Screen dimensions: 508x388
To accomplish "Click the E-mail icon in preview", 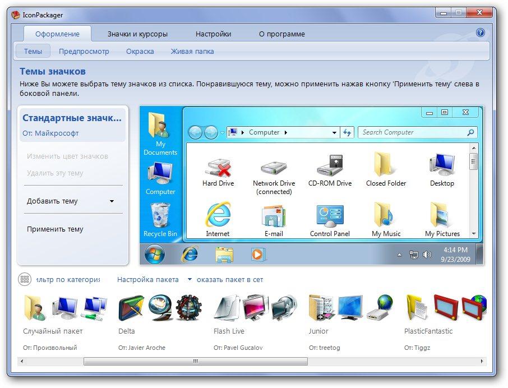I will 274,216.
